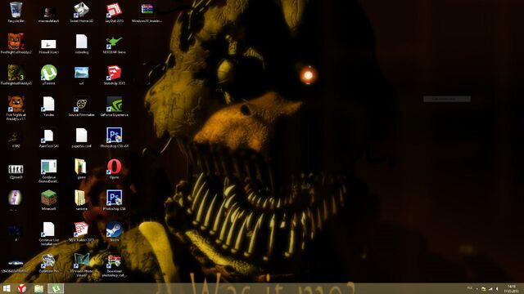The height and width of the screenshot is (294, 524).
Task: Launch the Steam desktop shortcut
Action: pyautogui.click(x=114, y=231)
